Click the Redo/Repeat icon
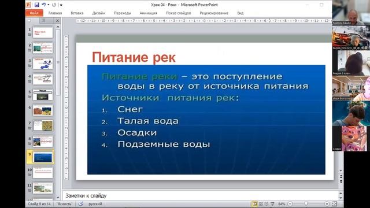Screen dimensions: 370x208 click(x=54, y=5)
